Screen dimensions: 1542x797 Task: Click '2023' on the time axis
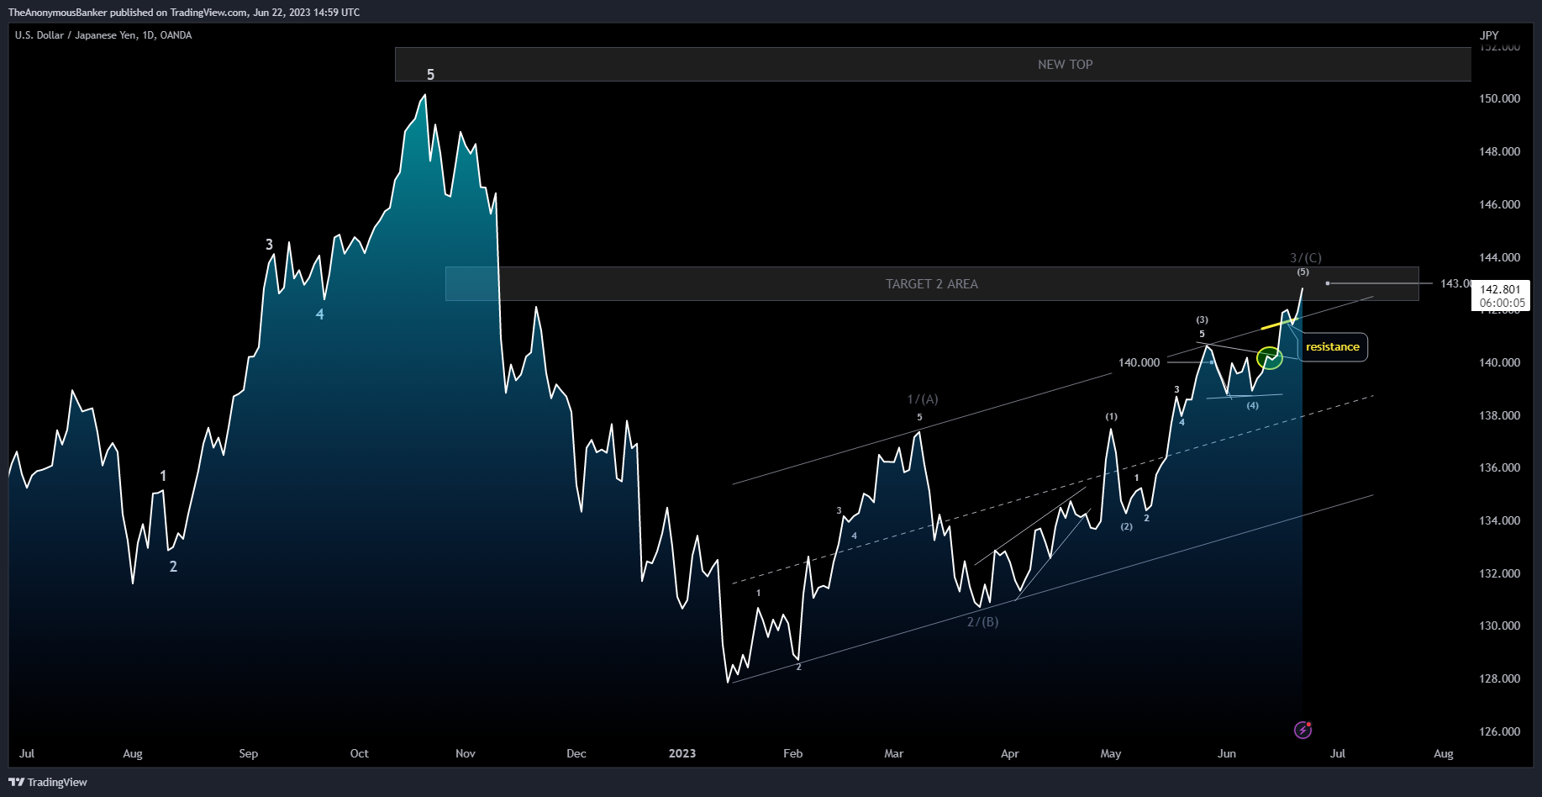(682, 754)
